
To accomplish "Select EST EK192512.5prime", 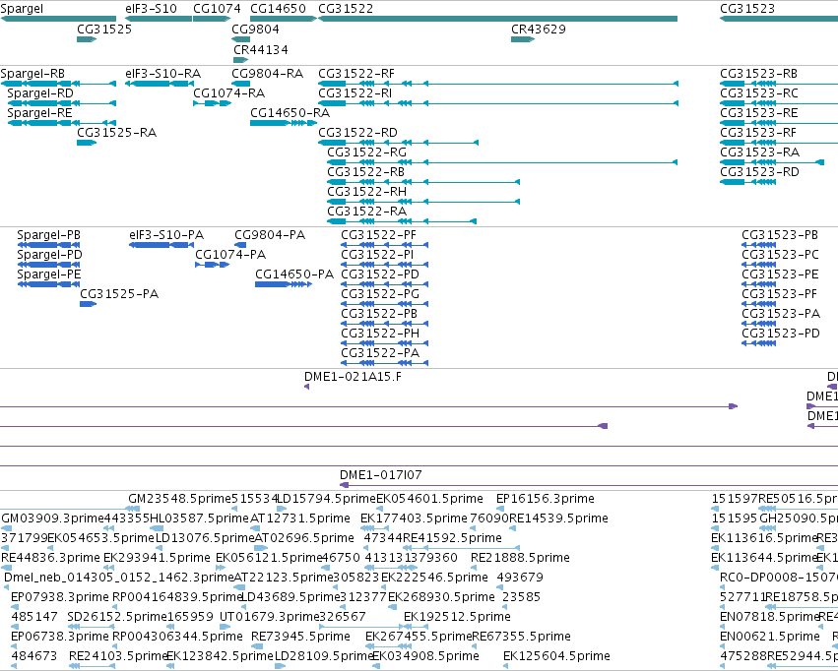I will click(457, 617).
